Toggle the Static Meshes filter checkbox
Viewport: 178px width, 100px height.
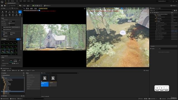click(x=9, y=33)
